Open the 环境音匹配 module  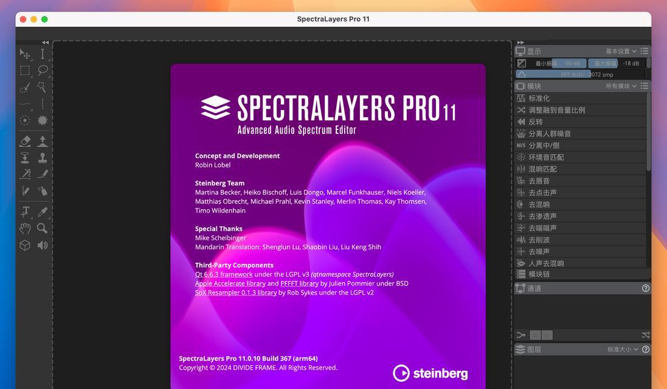coord(580,157)
